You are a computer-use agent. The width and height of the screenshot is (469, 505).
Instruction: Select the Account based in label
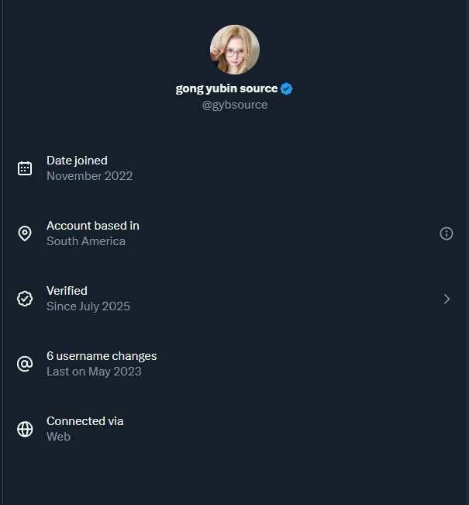click(x=93, y=226)
